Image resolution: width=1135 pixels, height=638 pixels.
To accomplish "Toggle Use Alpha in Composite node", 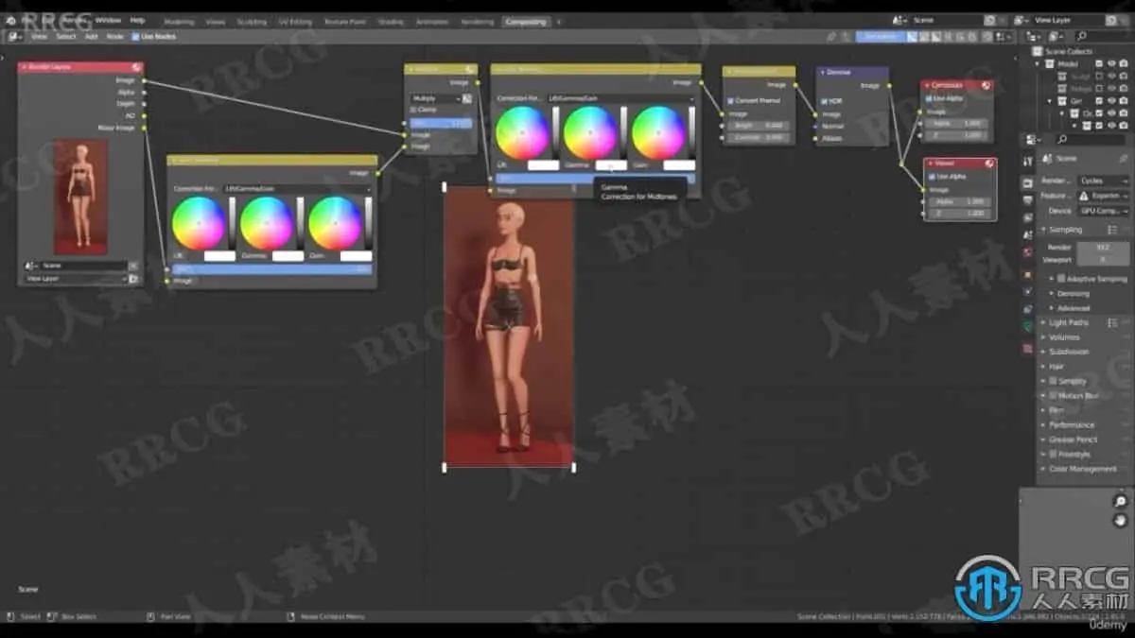I will [931, 98].
